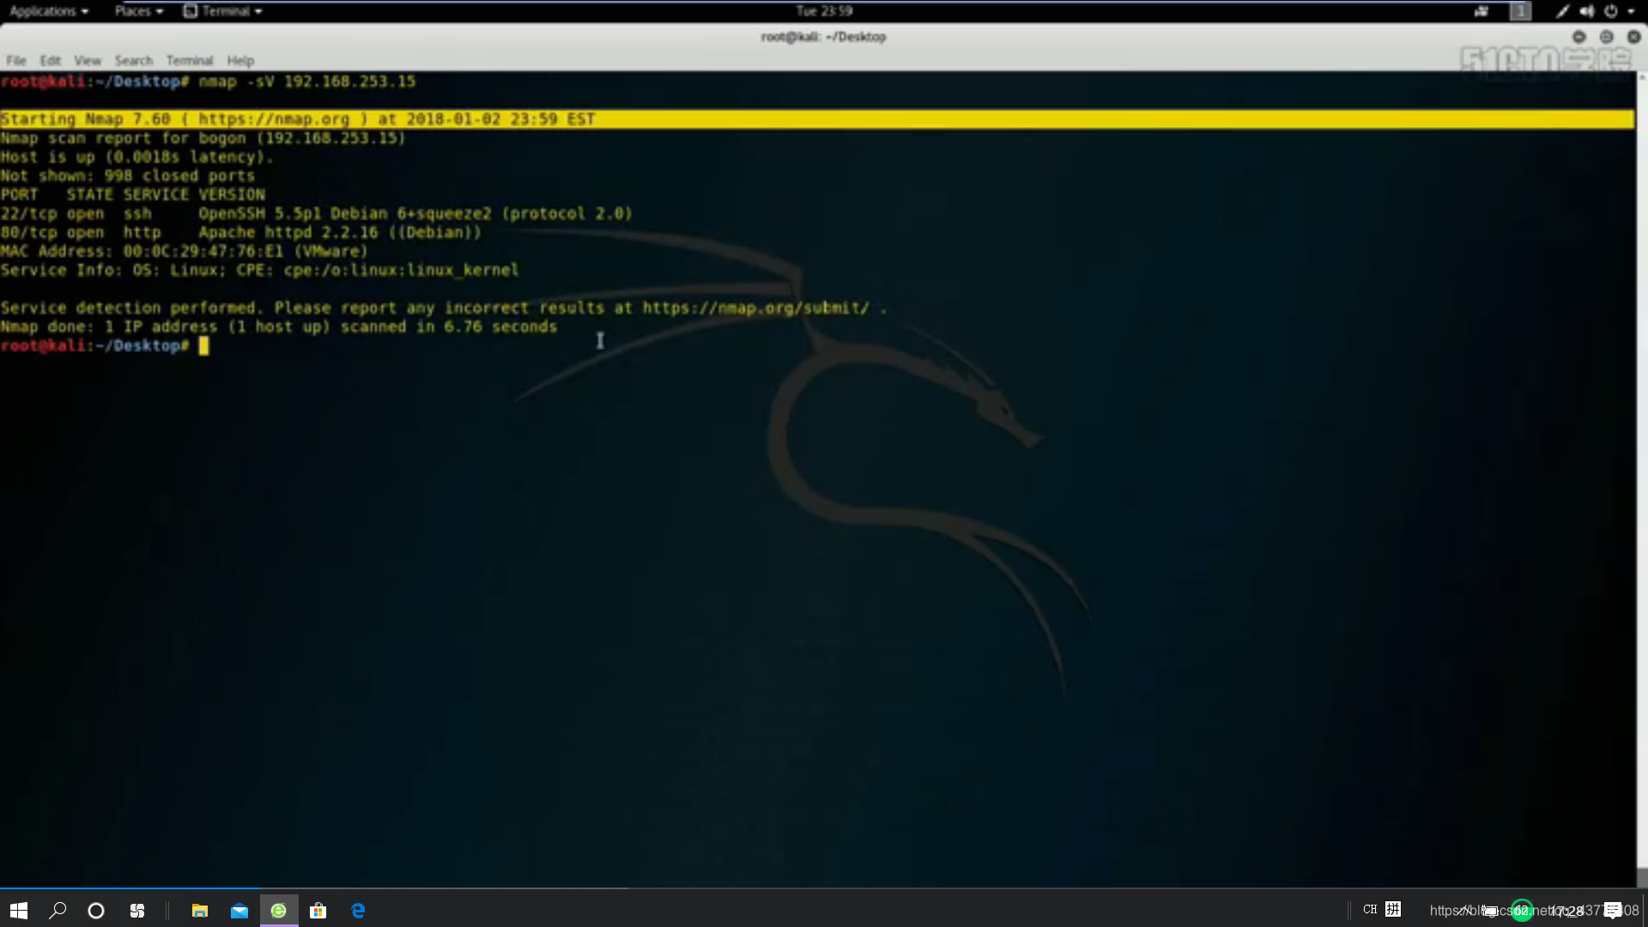The width and height of the screenshot is (1648, 927).
Task: Click the 17:28 clock in Windows taskbar
Action: tap(1567, 911)
